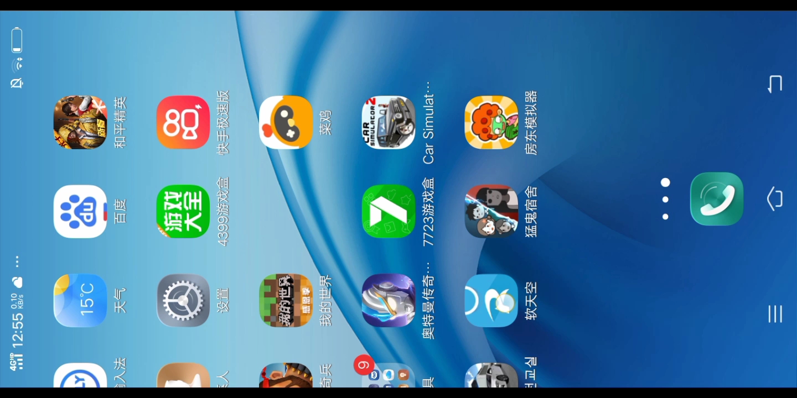Open the 和平精英 game app
The height and width of the screenshot is (398, 797).
click(80, 122)
